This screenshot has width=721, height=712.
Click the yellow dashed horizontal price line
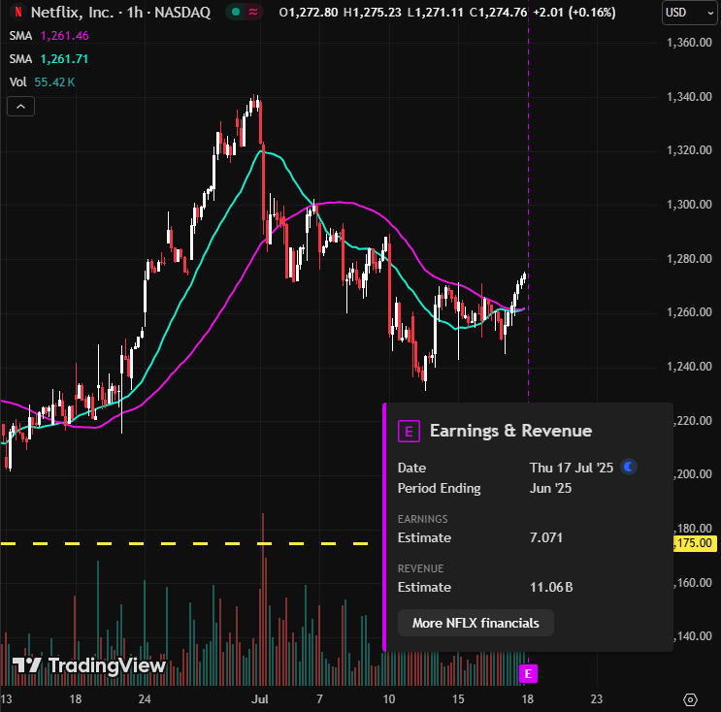click(184, 544)
